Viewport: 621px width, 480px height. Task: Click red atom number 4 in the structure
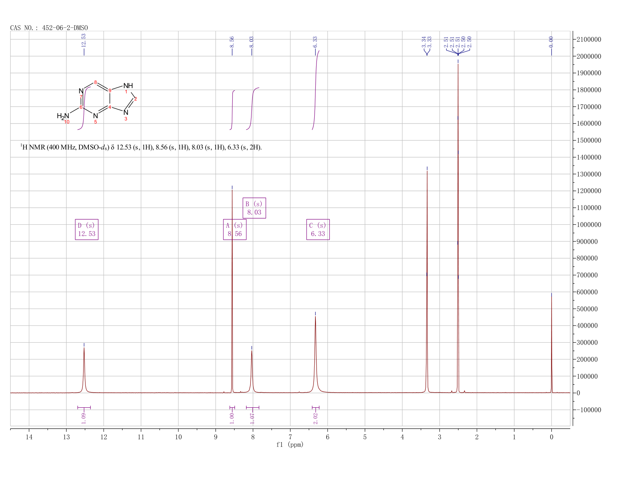[x=110, y=107]
